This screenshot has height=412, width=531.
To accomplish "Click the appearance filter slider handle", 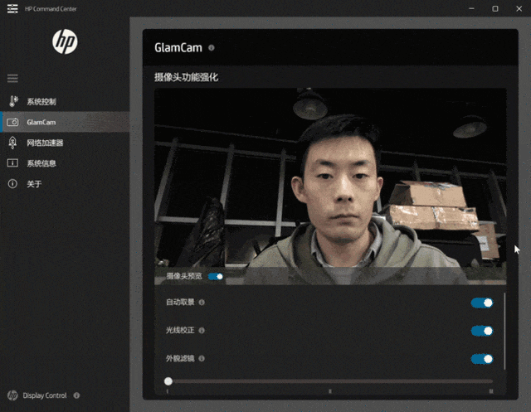I will click(x=168, y=381).
